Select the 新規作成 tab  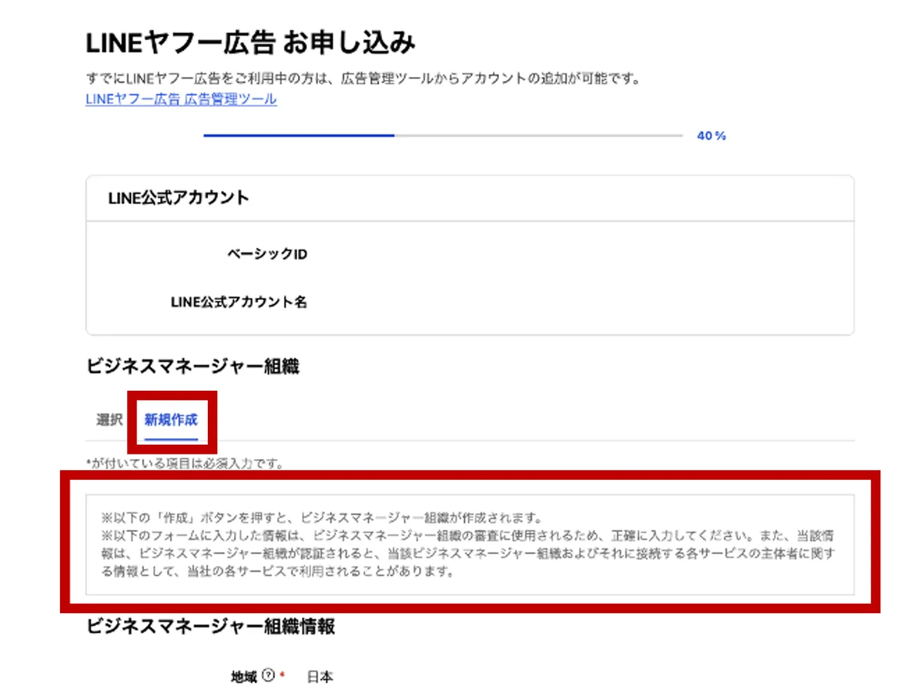(x=171, y=420)
